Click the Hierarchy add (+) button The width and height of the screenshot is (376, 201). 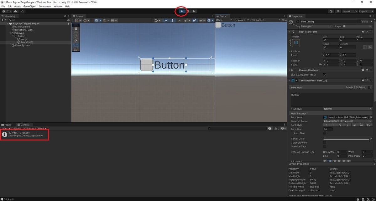coord(3,20)
